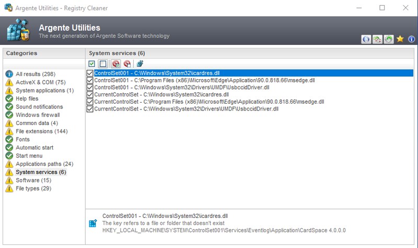This screenshot has height=248, width=418.
Task: Select the Applications paths (24) category
Action: pos(44,164)
